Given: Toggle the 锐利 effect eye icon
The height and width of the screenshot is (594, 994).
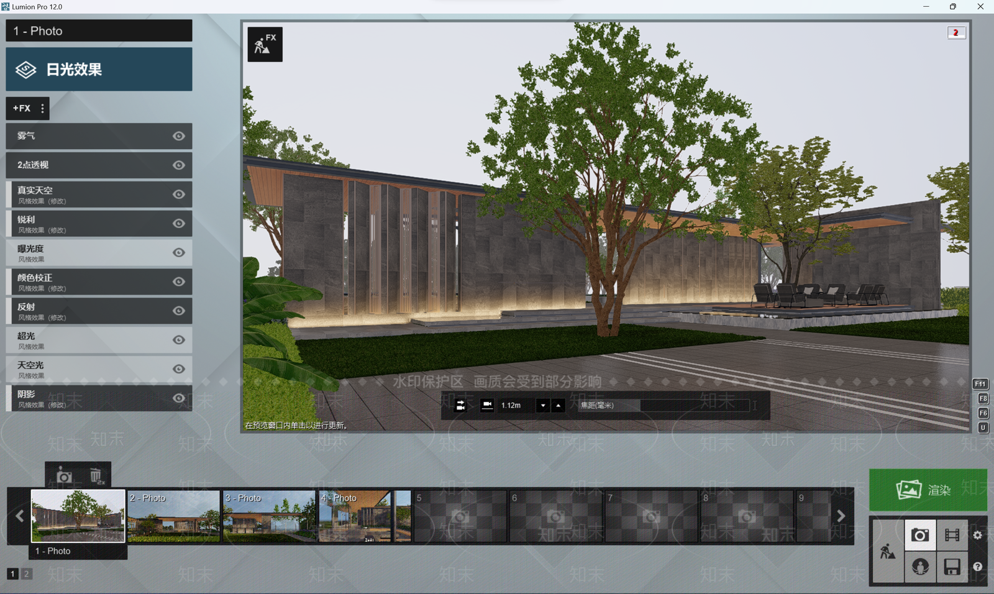Looking at the screenshot, I should 179,223.
